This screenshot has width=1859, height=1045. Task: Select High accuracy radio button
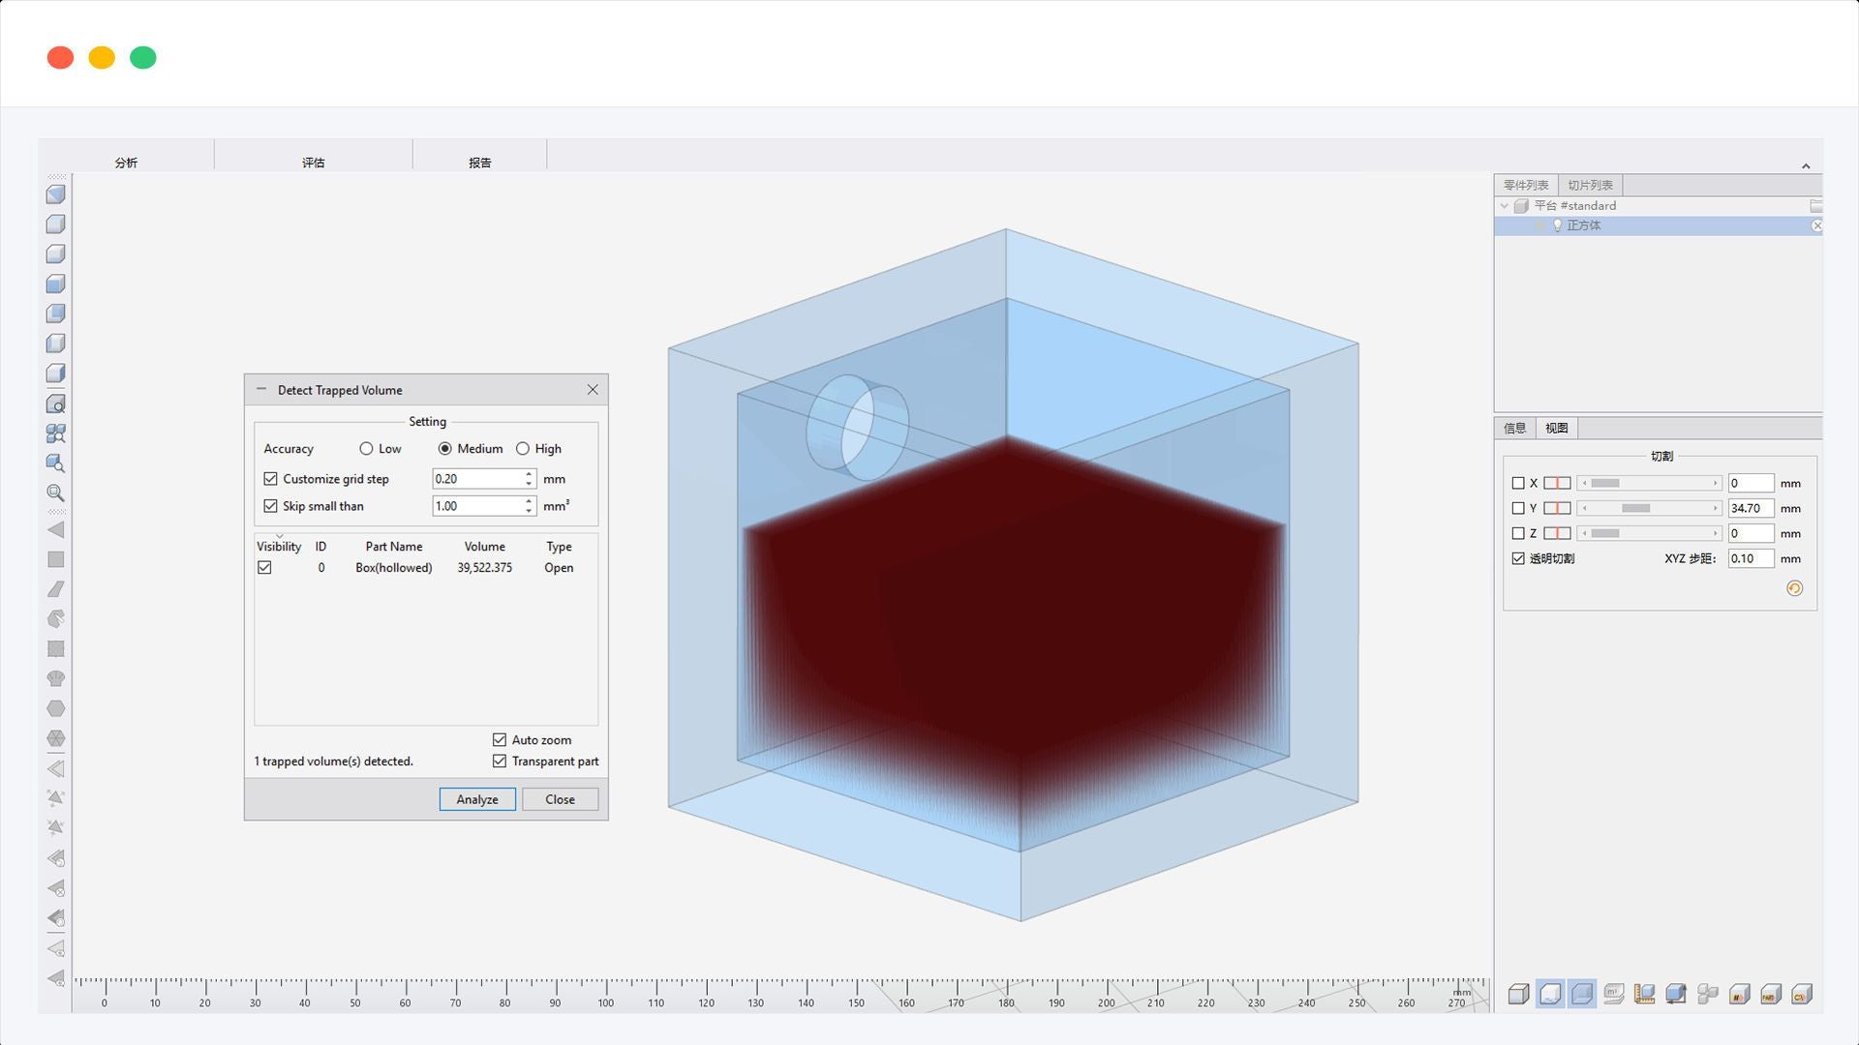coord(523,449)
